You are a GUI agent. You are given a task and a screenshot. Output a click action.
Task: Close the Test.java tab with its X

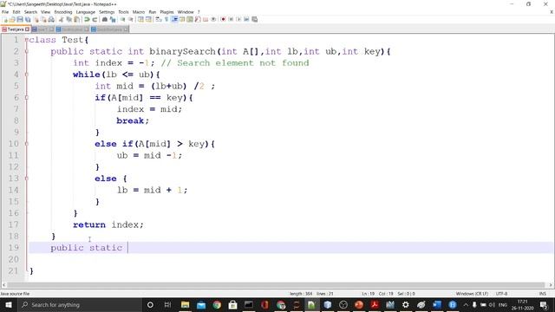[27, 29]
